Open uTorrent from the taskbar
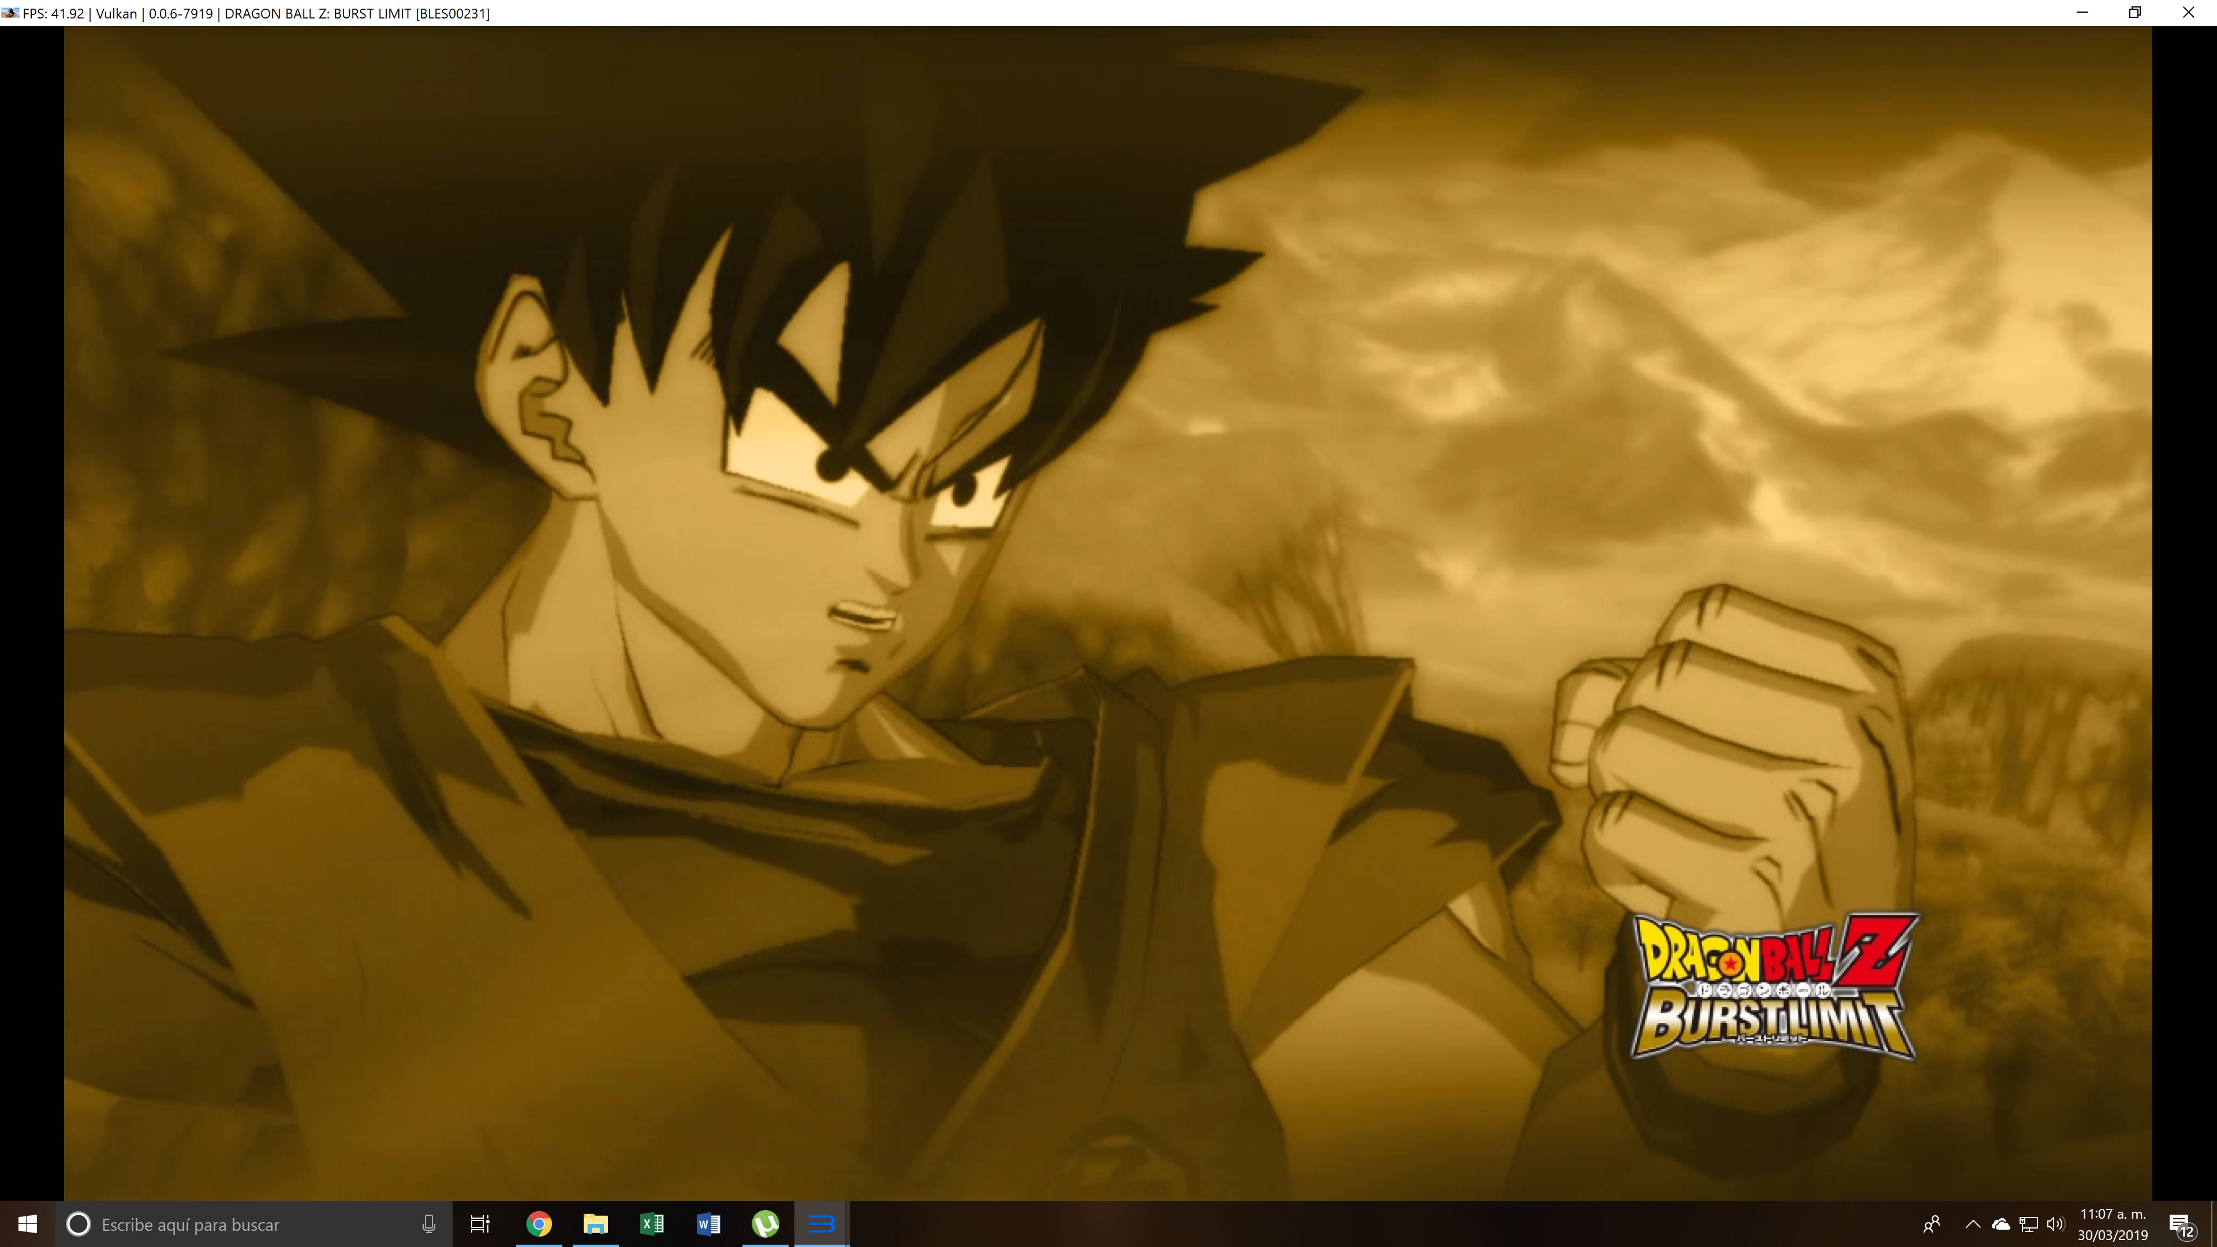This screenshot has width=2217, height=1247. tap(766, 1224)
